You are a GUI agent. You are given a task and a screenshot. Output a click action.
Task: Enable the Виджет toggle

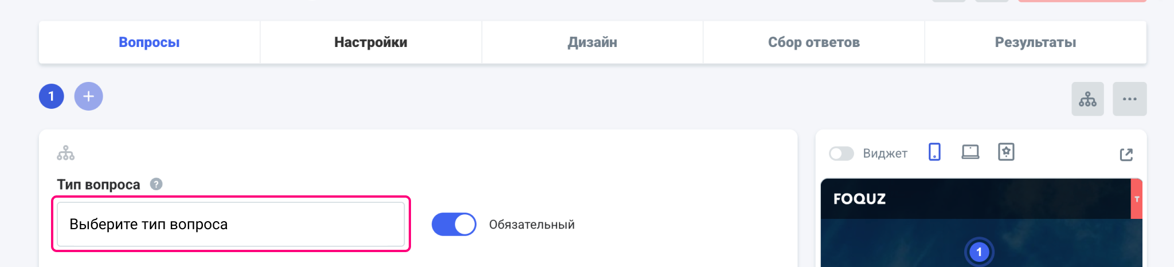841,154
